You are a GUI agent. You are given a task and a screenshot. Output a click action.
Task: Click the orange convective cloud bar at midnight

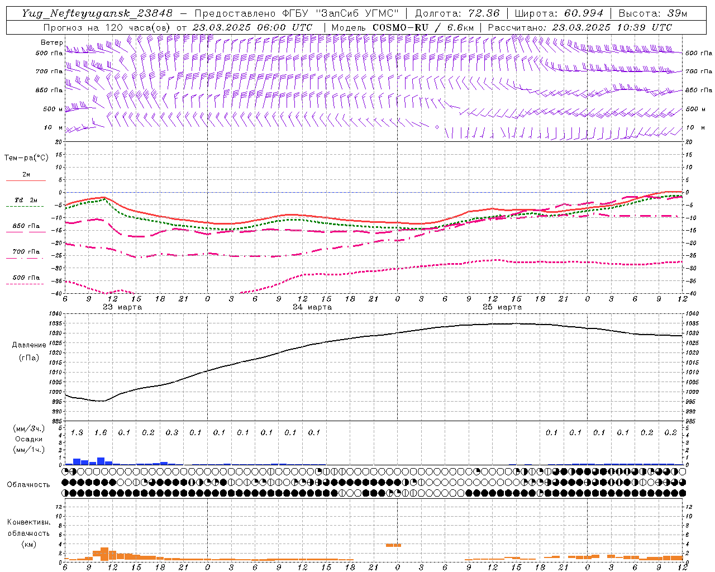point(393,545)
